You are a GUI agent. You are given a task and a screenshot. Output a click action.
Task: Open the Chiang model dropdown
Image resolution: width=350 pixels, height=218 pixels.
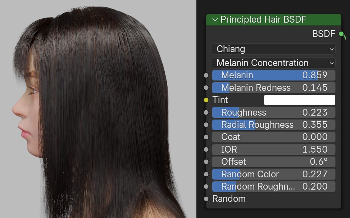[x=273, y=49]
